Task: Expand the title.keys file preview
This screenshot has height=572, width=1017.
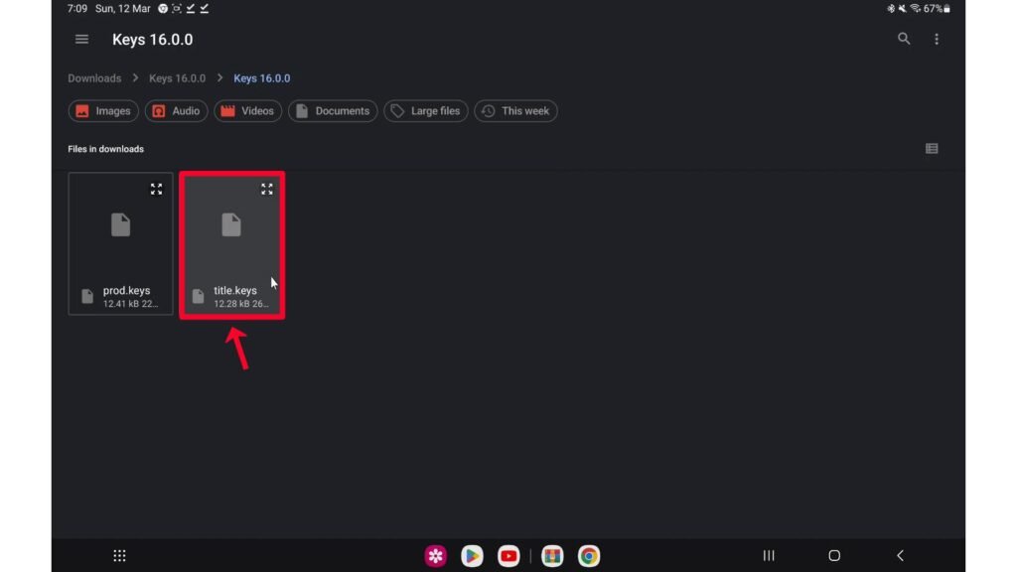Action: click(266, 189)
